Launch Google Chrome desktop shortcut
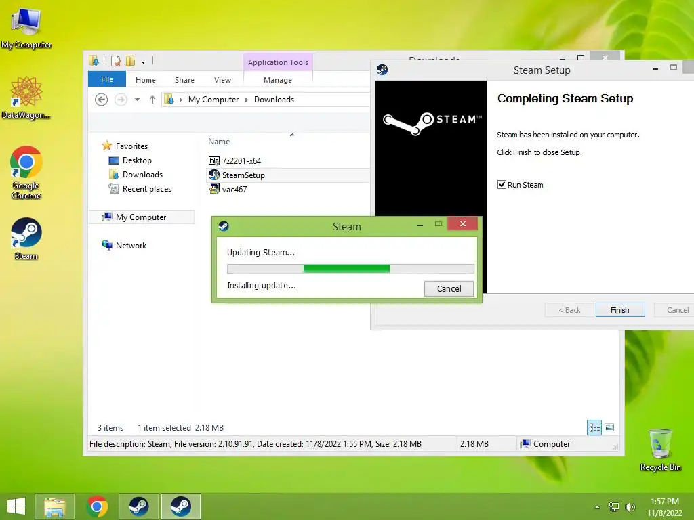The width and height of the screenshot is (694, 520). (26, 173)
